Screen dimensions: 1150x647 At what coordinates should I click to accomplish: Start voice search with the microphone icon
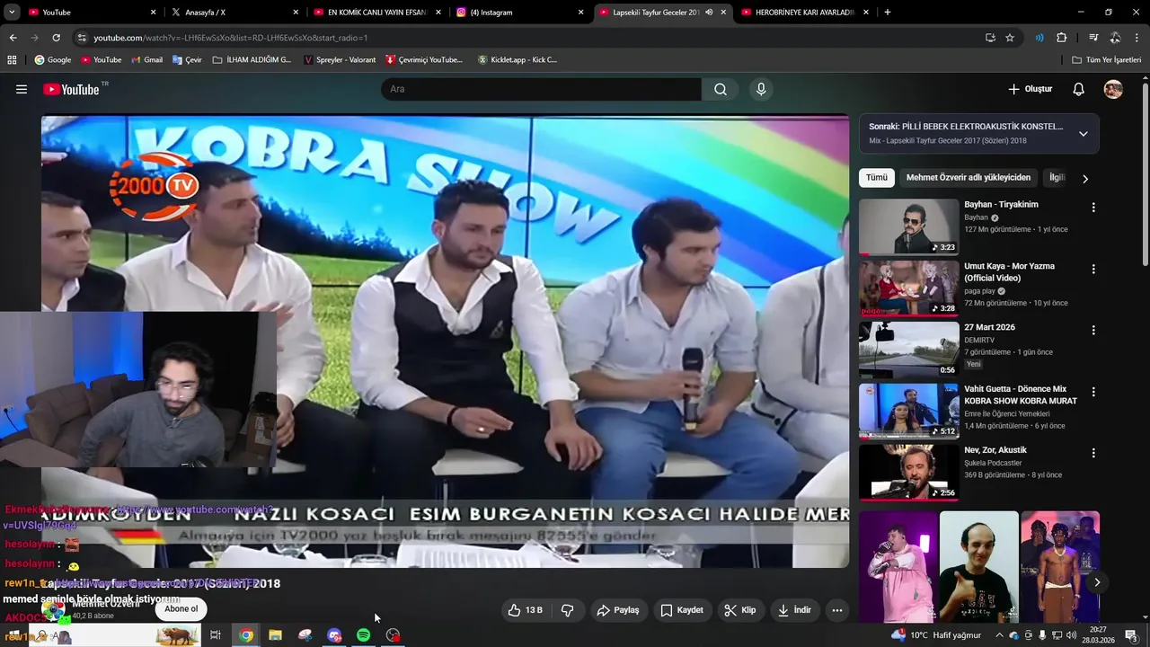coord(761,89)
